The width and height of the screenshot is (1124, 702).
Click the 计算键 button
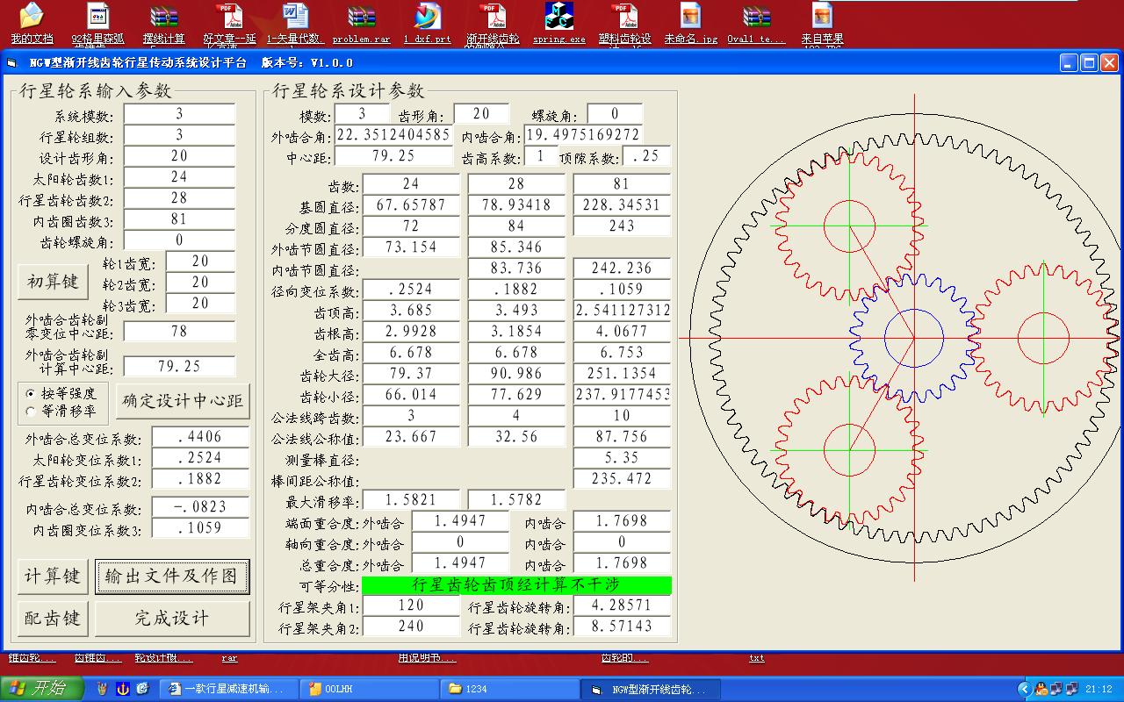53,577
